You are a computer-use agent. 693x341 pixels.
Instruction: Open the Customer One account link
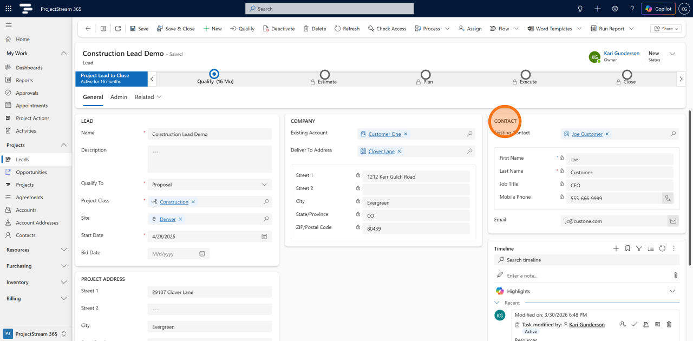pos(384,134)
